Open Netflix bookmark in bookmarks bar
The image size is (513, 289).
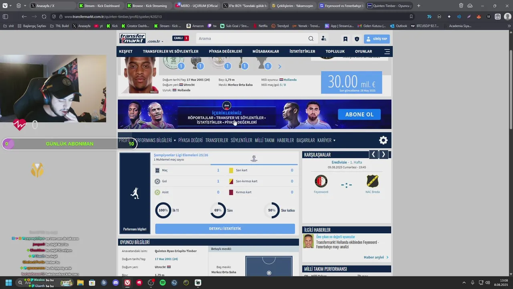(x=260, y=26)
